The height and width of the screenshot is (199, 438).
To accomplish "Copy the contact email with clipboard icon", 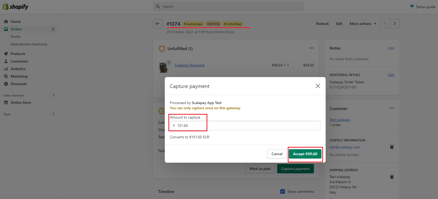I will coord(392,147).
